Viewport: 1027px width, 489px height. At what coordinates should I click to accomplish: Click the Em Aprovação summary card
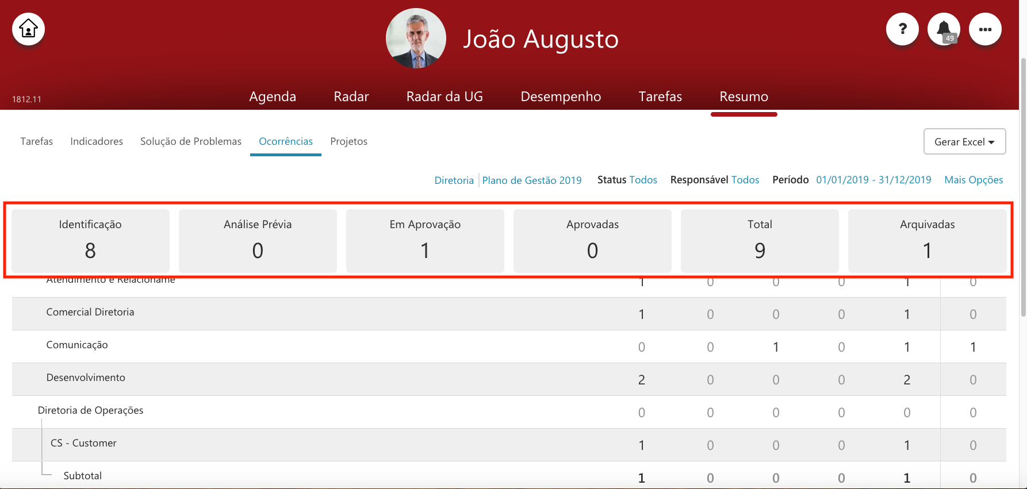tap(425, 241)
